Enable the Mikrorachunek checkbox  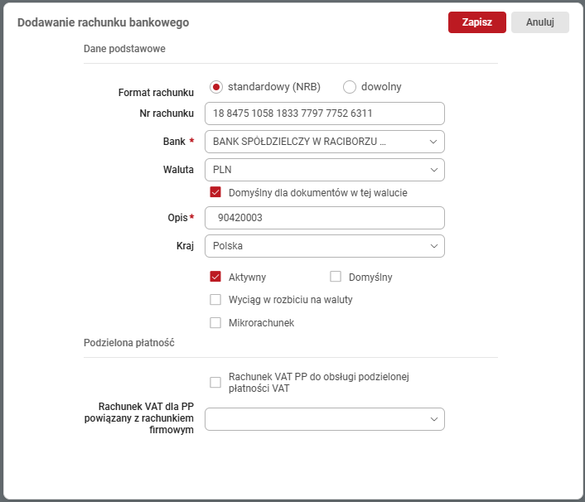pos(215,323)
